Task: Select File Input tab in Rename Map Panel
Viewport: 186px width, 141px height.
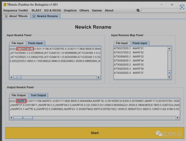Action: (x=122, y=43)
